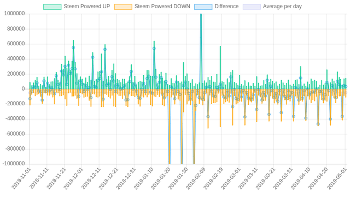This screenshot has width=350, height=197.
Task: Click the 2019-04-10 x-axis date label
Action: (300, 178)
